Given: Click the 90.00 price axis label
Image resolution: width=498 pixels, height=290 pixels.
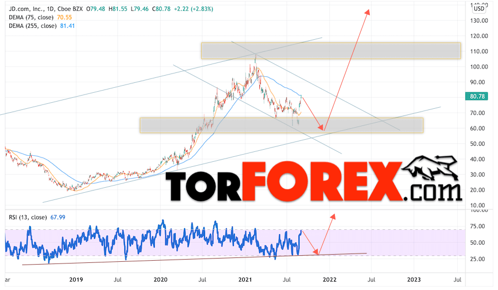Looking at the screenshot, I should 478,82.
